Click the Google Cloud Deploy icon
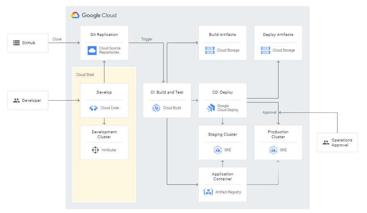Screen dimensions: 367x213 click(x=211, y=108)
